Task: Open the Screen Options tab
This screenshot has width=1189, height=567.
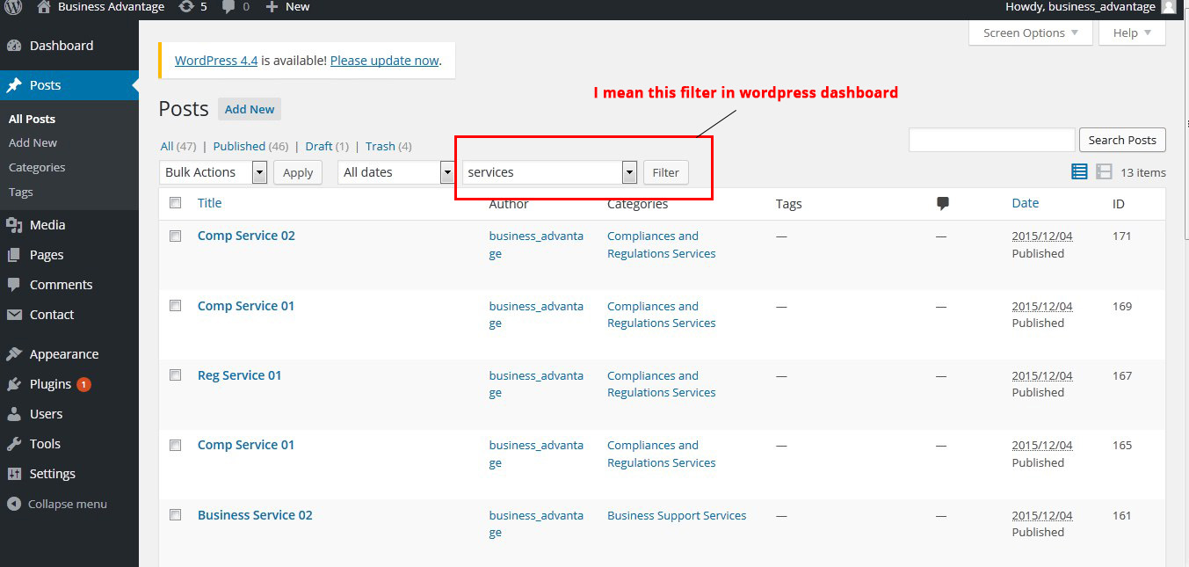Action: pos(1031,33)
